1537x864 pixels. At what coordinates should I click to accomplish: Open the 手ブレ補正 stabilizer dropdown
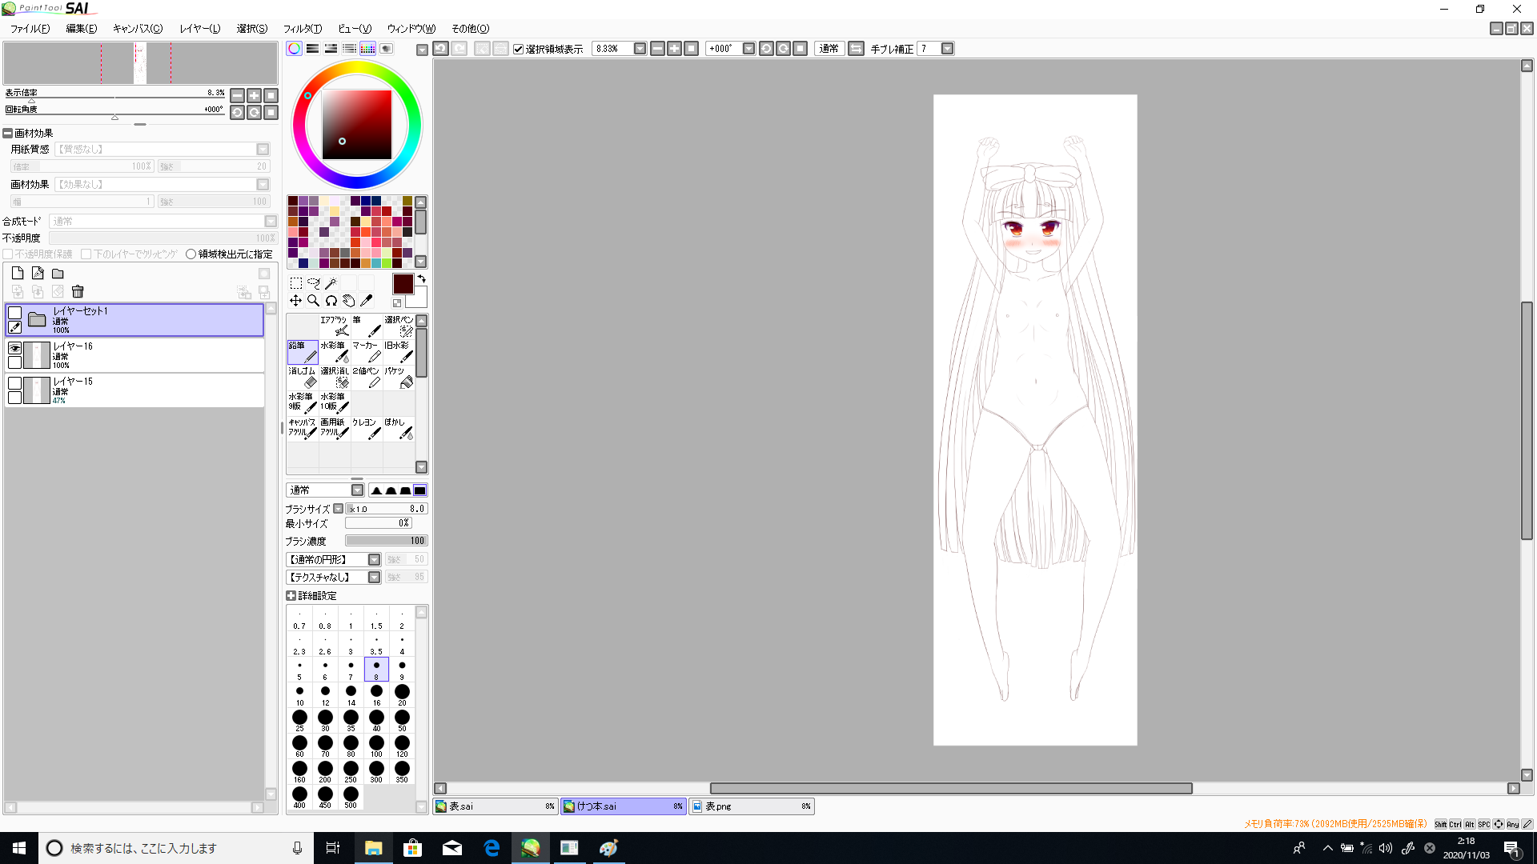click(x=947, y=49)
